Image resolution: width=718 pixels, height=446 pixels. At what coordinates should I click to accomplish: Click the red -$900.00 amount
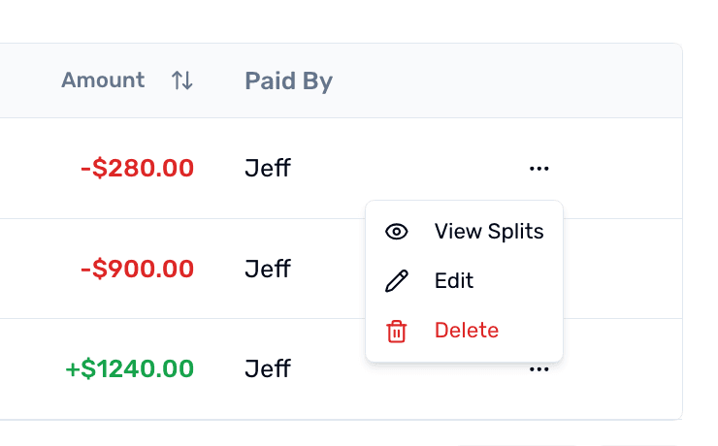coord(137,269)
